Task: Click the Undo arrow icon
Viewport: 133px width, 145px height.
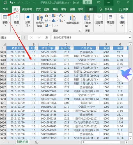Action: 11,3
